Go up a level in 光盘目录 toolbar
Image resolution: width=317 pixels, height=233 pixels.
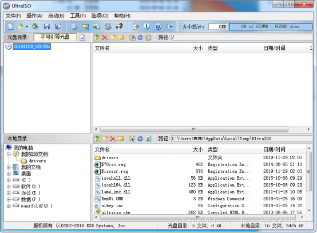97,37
